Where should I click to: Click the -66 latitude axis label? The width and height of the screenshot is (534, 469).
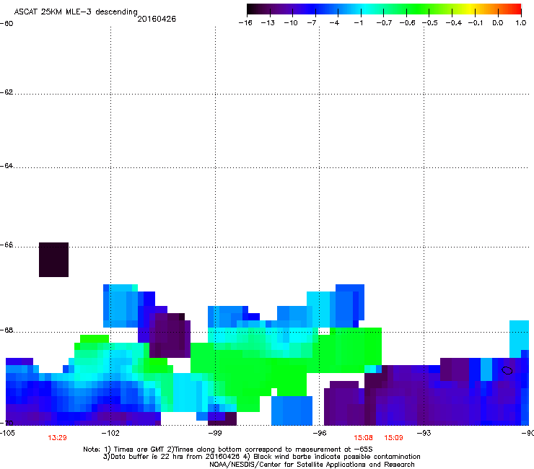point(6,245)
